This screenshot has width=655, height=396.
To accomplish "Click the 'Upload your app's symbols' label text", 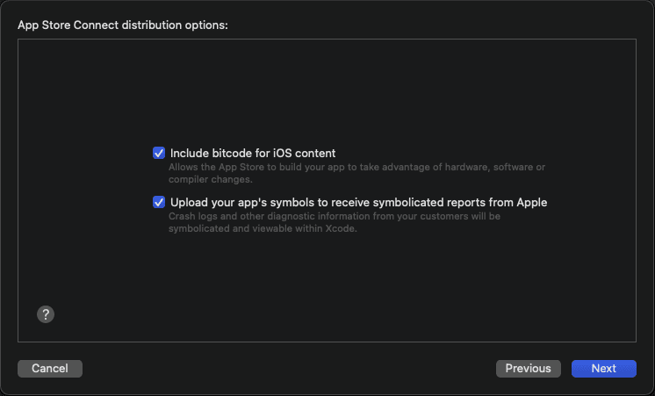I will (359, 203).
